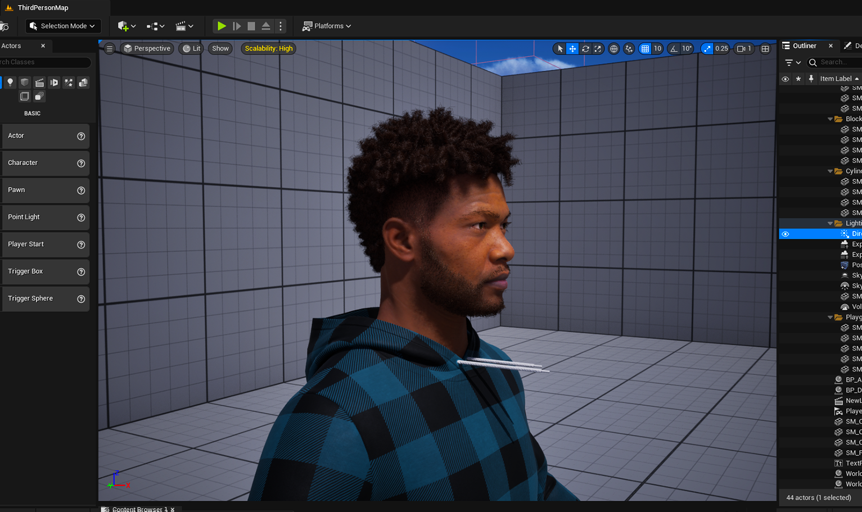Image resolution: width=862 pixels, height=512 pixels.
Task: Change the Lit view mode
Action: coord(192,48)
